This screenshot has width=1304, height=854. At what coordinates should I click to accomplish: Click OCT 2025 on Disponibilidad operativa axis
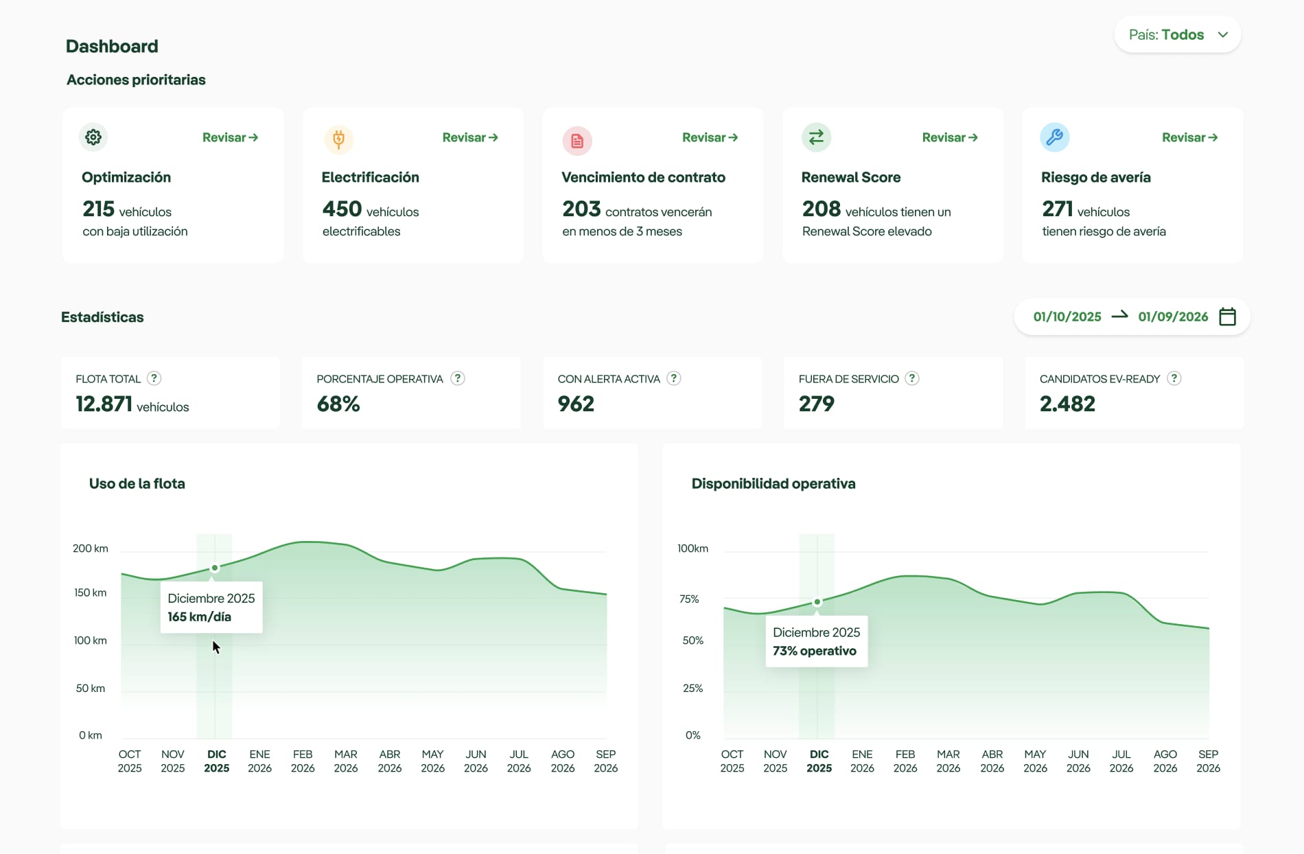[732, 761]
